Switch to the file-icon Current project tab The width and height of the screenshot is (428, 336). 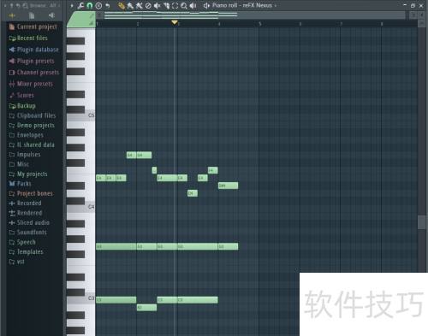(32, 15)
